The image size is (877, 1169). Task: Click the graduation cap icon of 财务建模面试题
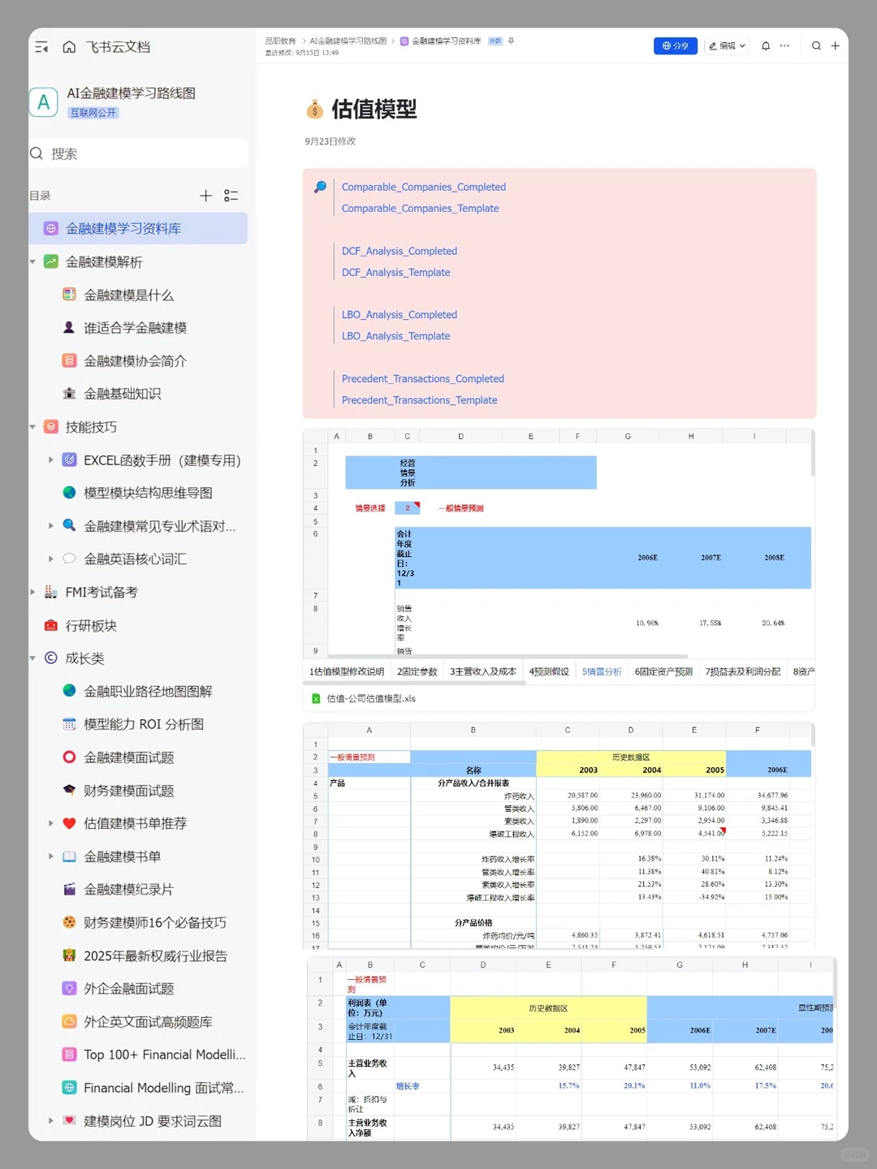click(69, 790)
